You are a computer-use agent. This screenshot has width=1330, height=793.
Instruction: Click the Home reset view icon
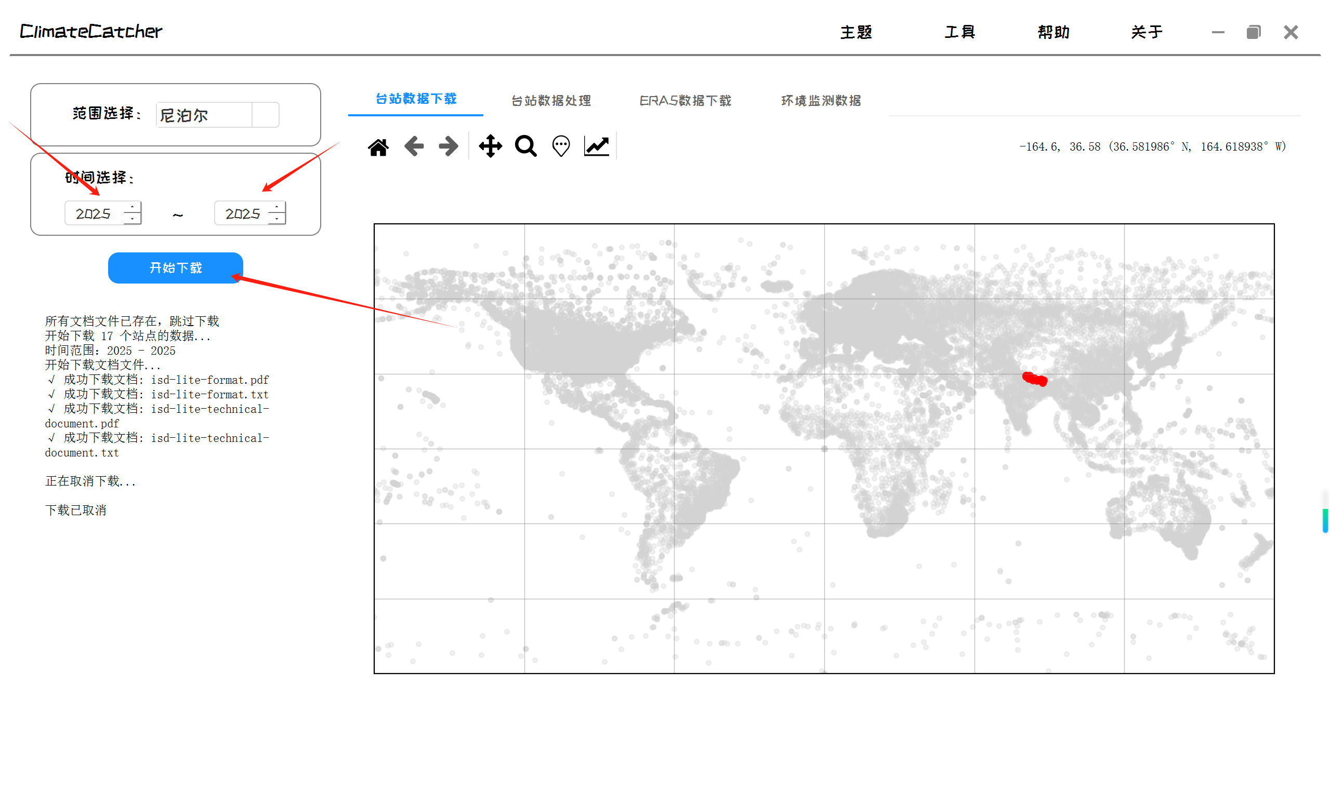[x=378, y=146]
